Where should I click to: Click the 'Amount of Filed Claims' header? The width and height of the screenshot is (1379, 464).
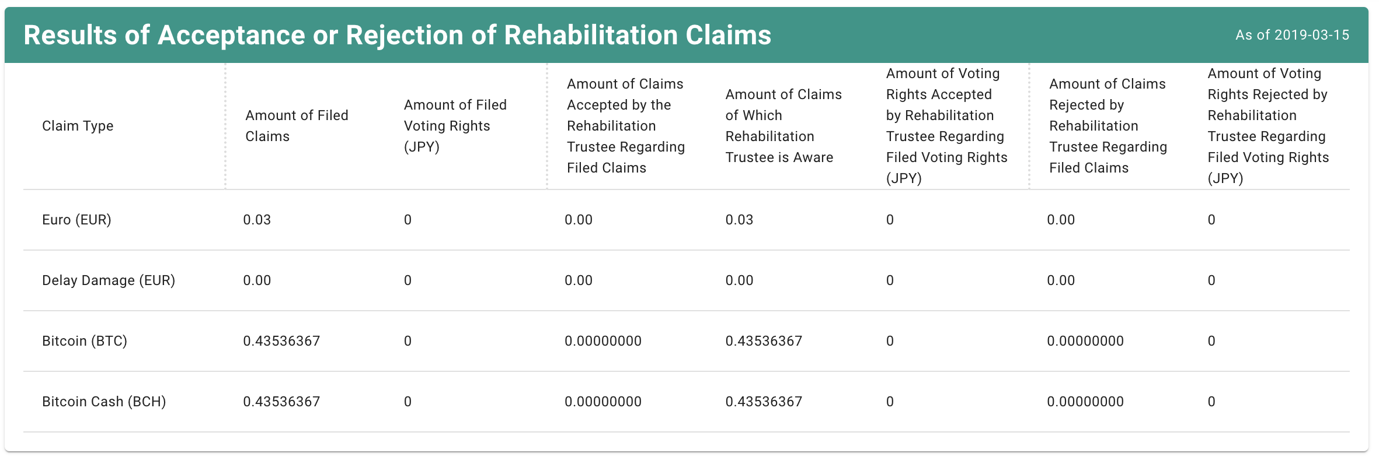[x=297, y=126]
